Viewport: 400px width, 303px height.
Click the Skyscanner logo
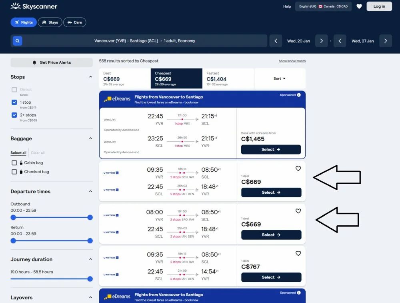coord(34,6)
